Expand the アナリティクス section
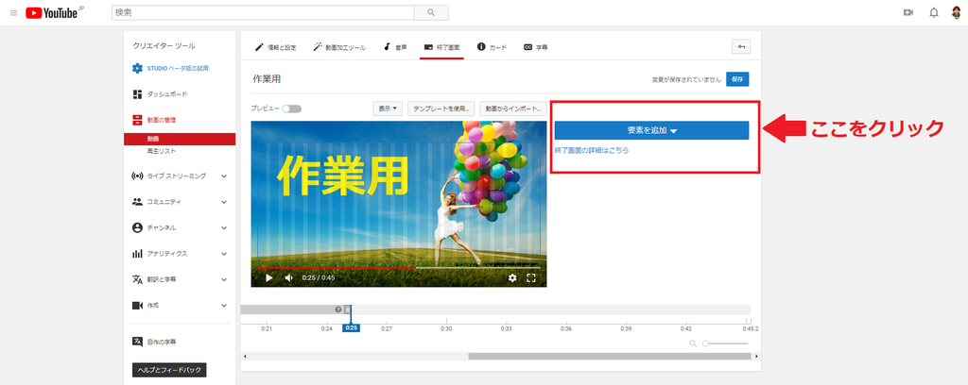This screenshot has height=385, width=968. coord(224,253)
